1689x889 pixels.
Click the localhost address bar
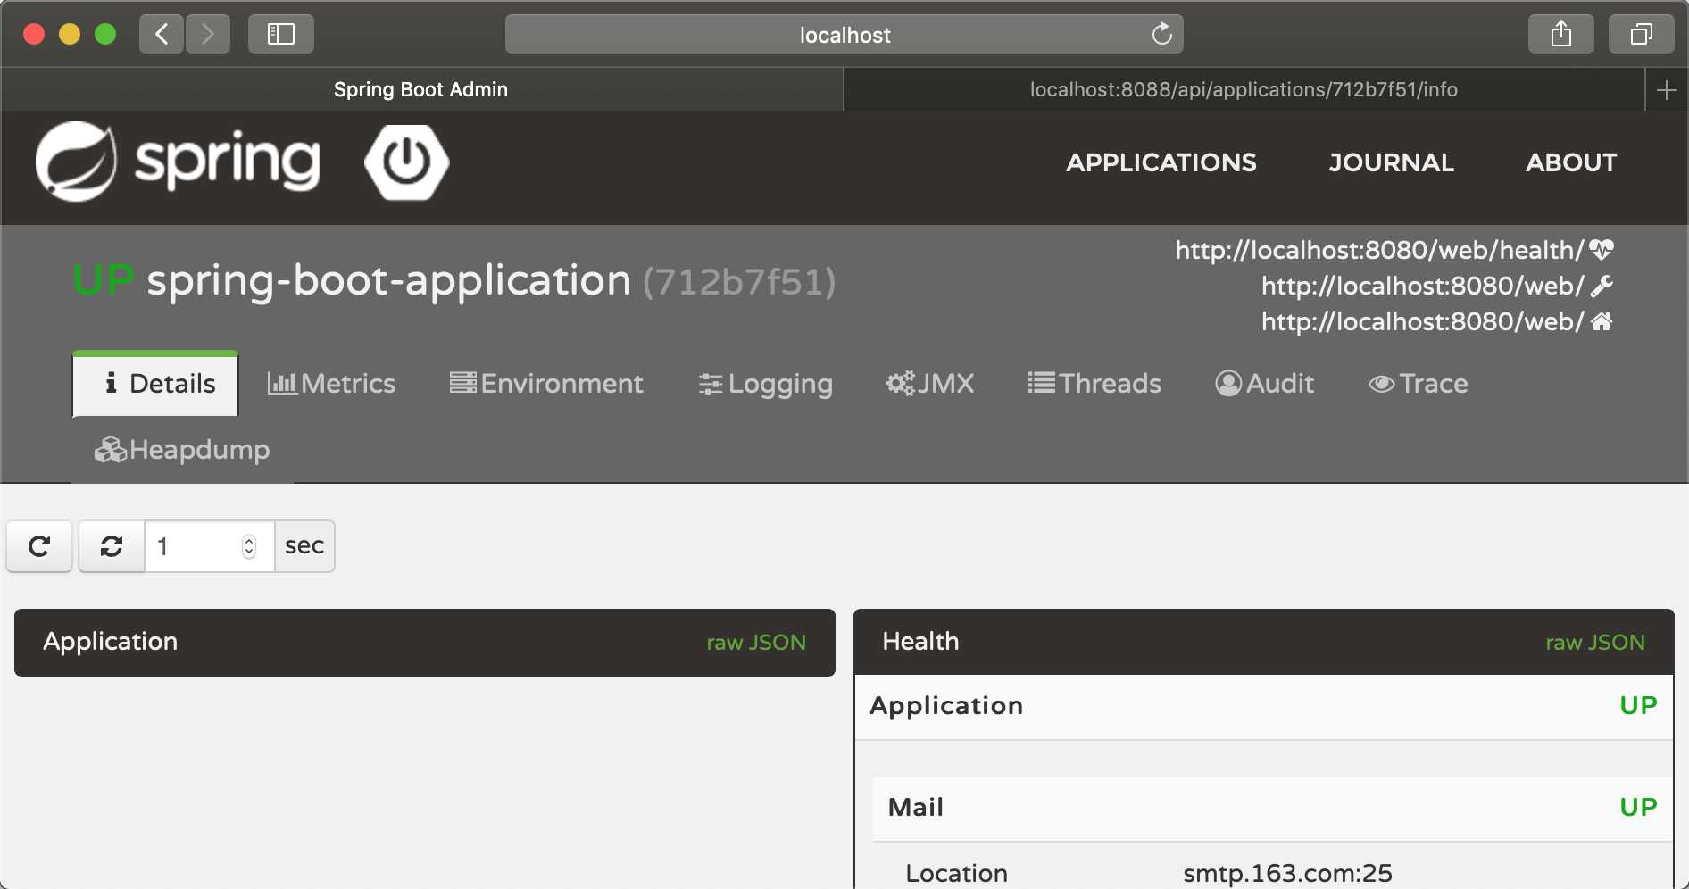click(844, 35)
